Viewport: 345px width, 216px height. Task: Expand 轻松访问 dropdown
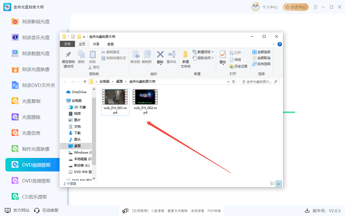click(x=203, y=58)
